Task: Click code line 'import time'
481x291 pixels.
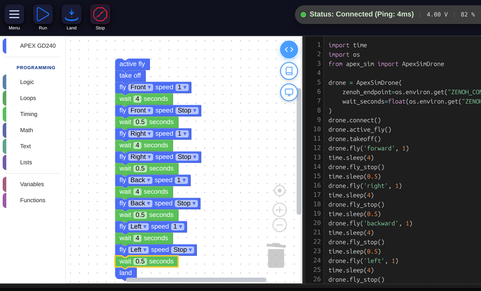Action: [348, 45]
